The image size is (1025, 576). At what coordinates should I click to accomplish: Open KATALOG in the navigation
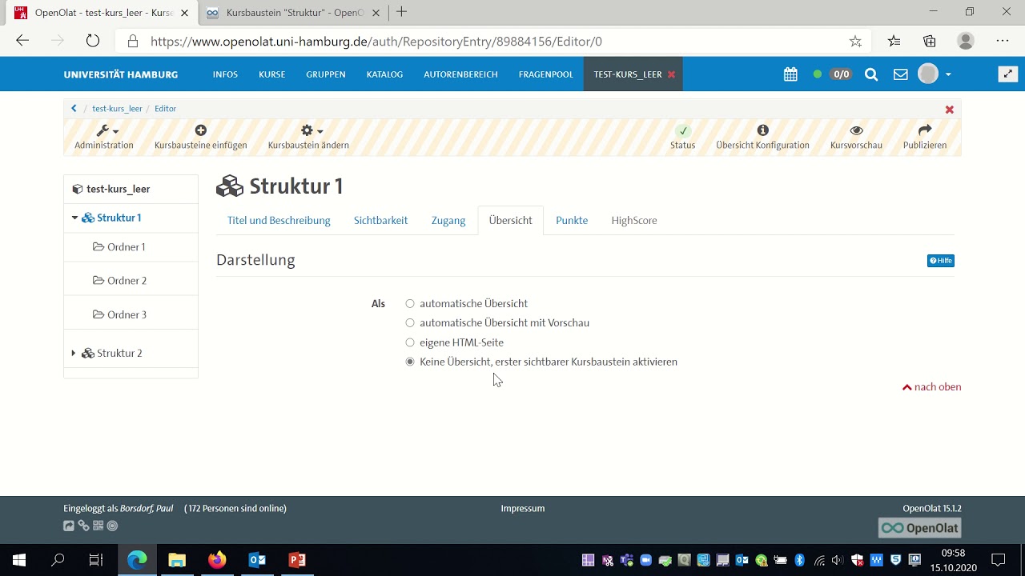(384, 74)
